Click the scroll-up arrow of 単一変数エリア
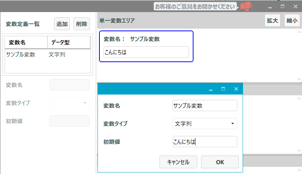The height and width of the screenshot is (174, 302). click(x=299, y=32)
